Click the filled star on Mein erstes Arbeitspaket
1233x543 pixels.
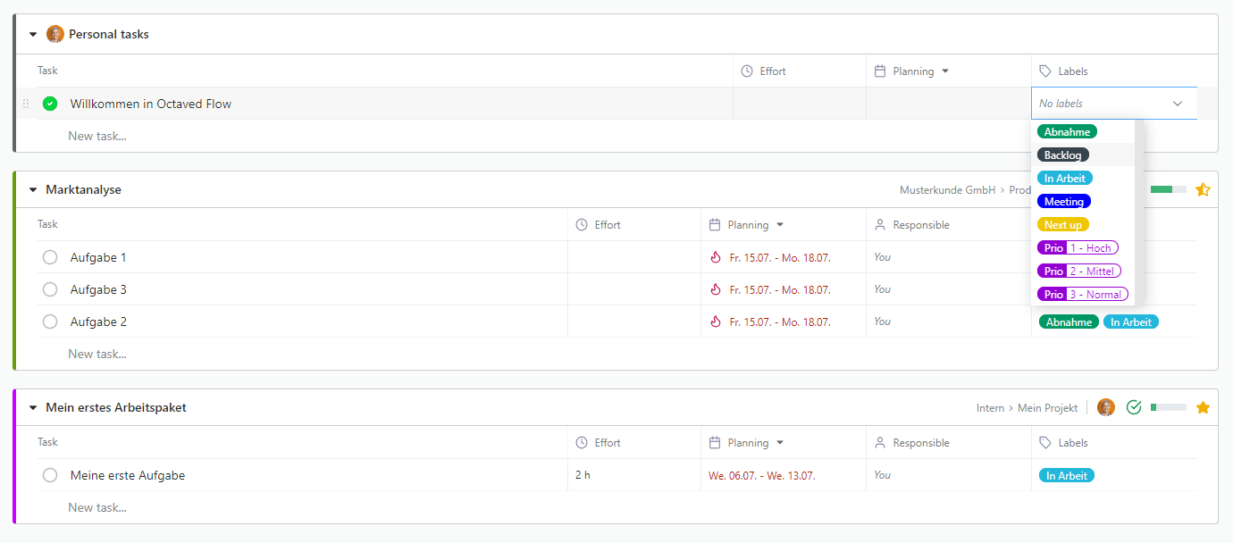coord(1203,407)
